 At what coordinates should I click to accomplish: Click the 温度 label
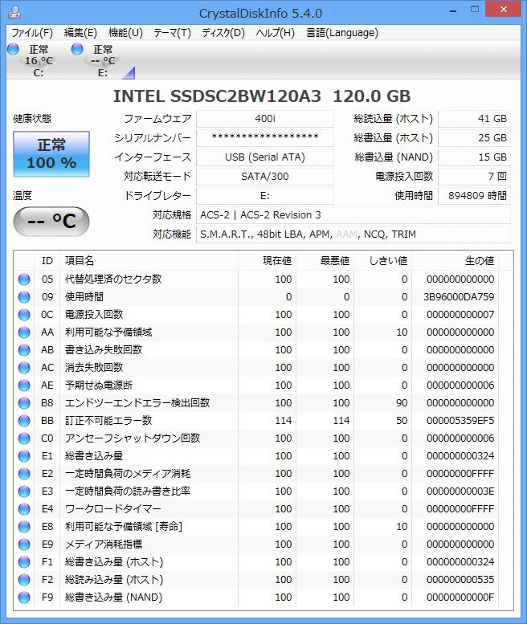(x=22, y=196)
